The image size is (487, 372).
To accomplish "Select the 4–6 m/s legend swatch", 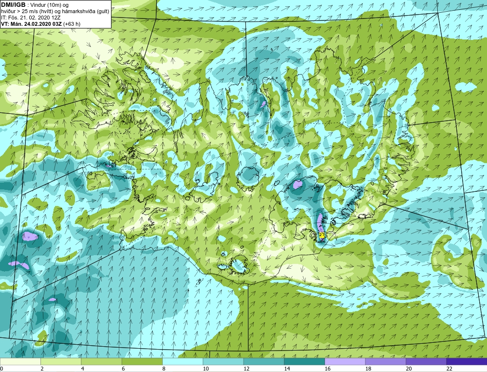I will [101, 361].
